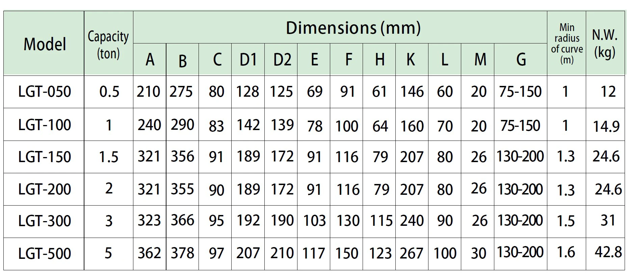Select the Min radius of curve header

pyautogui.click(x=567, y=43)
